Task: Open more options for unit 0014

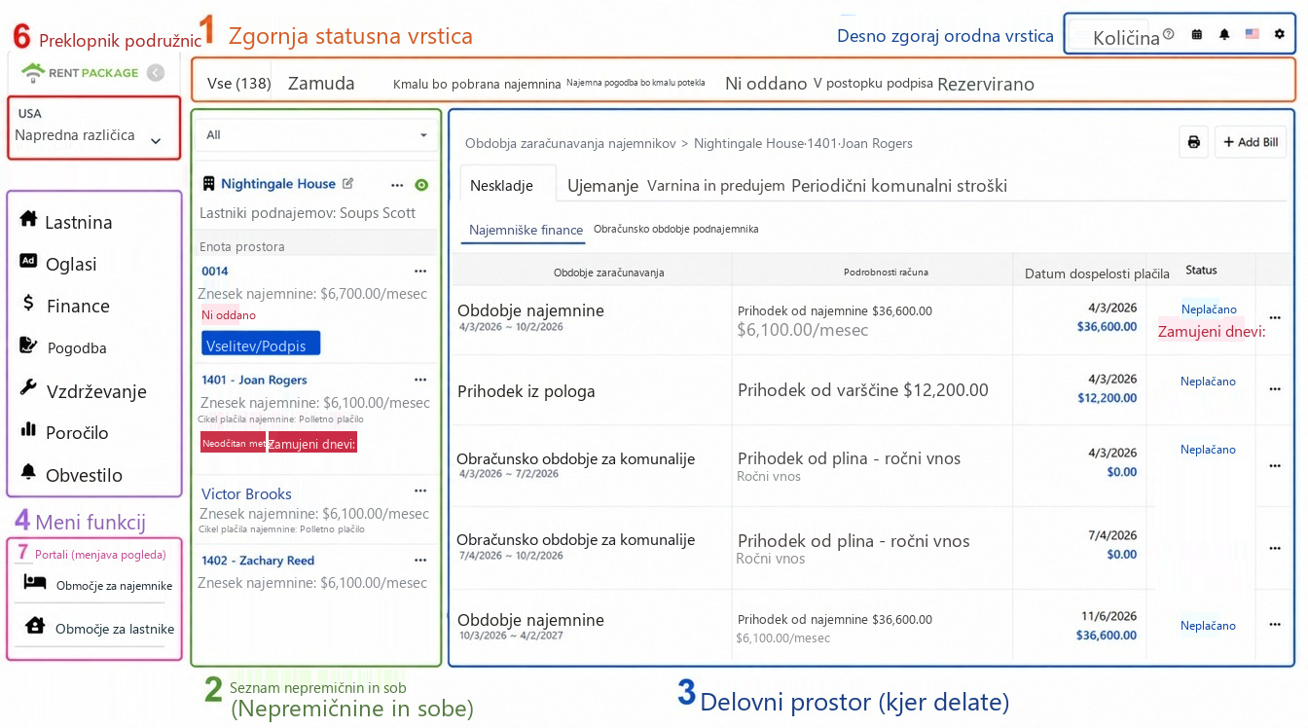Action: click(420, 272)
